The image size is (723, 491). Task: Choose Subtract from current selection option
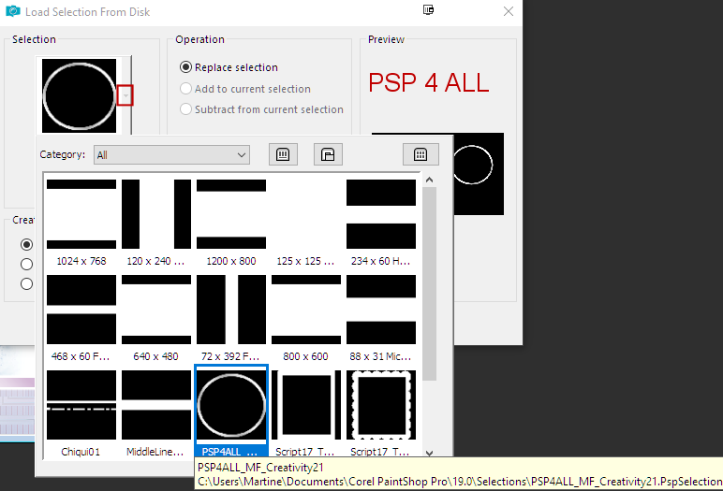point(186,109)
